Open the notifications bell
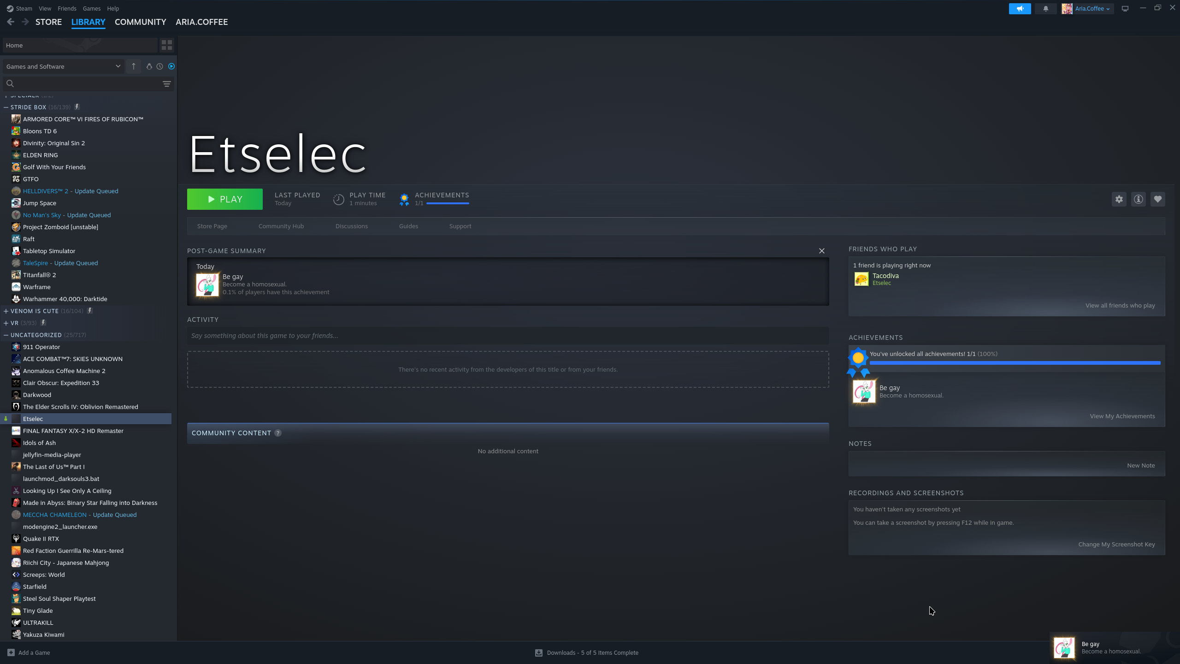Viewport: 1180px width, 664px height. coord(1046,9)
